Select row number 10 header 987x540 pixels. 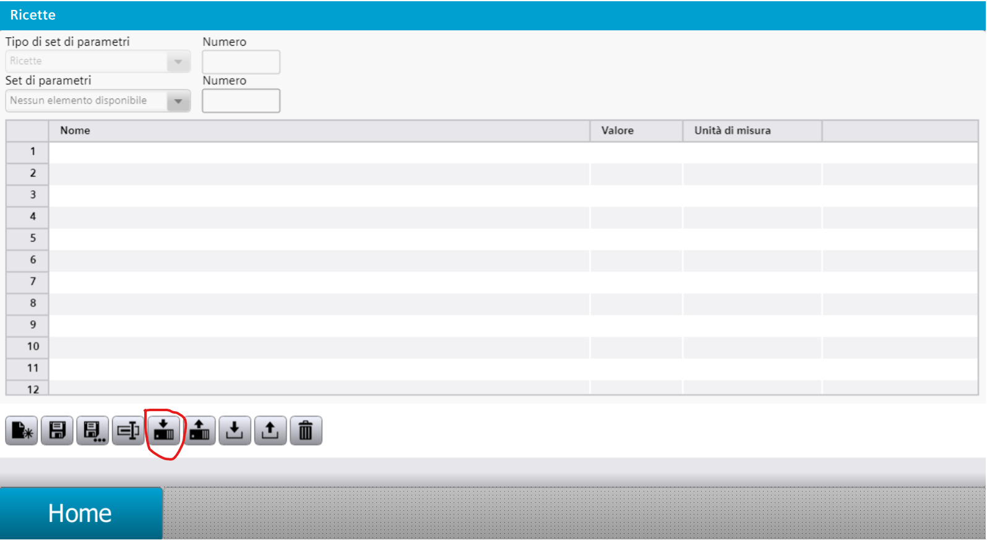(27, 347)
